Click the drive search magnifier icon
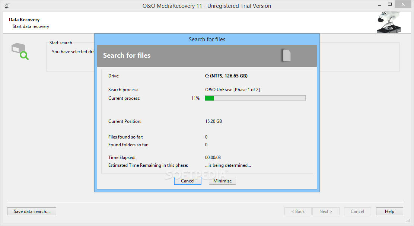414x226 pixels. pyautogui.click(x=20, y=51)
